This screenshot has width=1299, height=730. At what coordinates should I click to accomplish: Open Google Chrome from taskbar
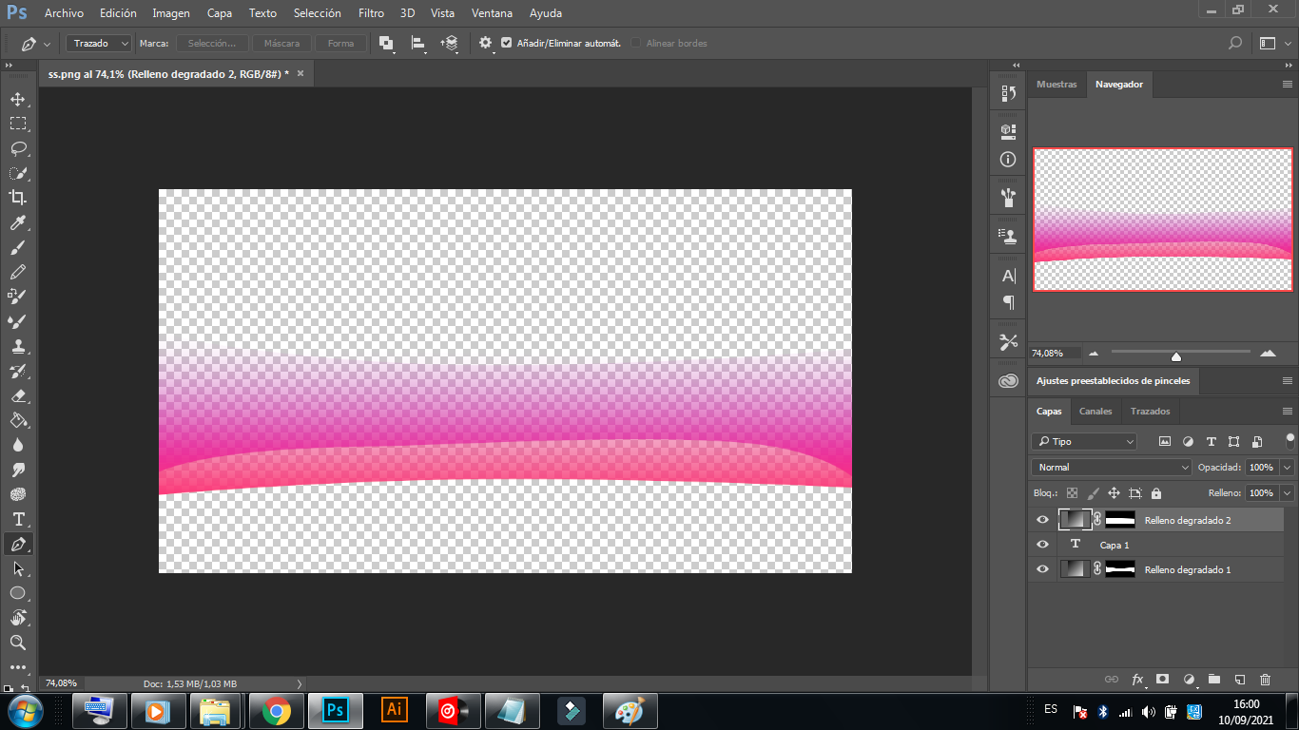pos(276,710)
